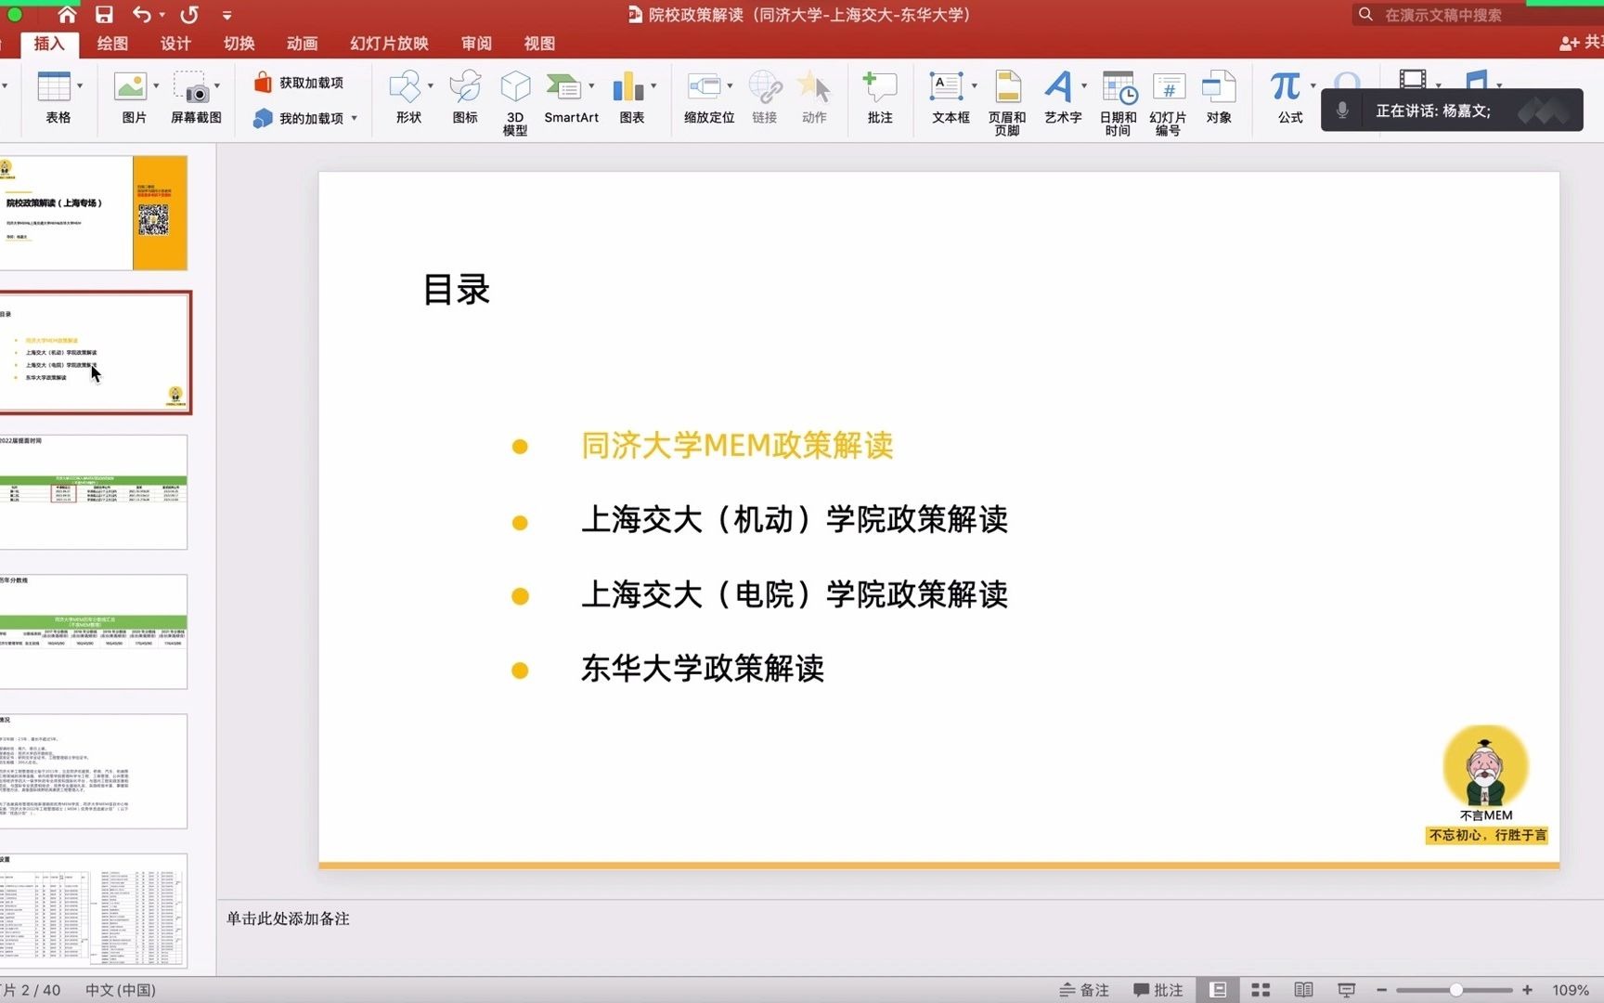
Task: Click the search field in title bar
Action: coord(1476,15)
